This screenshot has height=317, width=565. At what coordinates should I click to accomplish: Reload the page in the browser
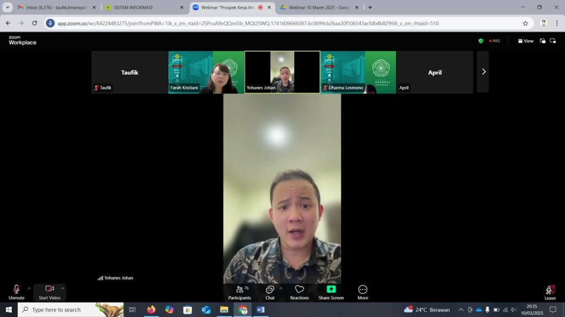pos(35,23)
